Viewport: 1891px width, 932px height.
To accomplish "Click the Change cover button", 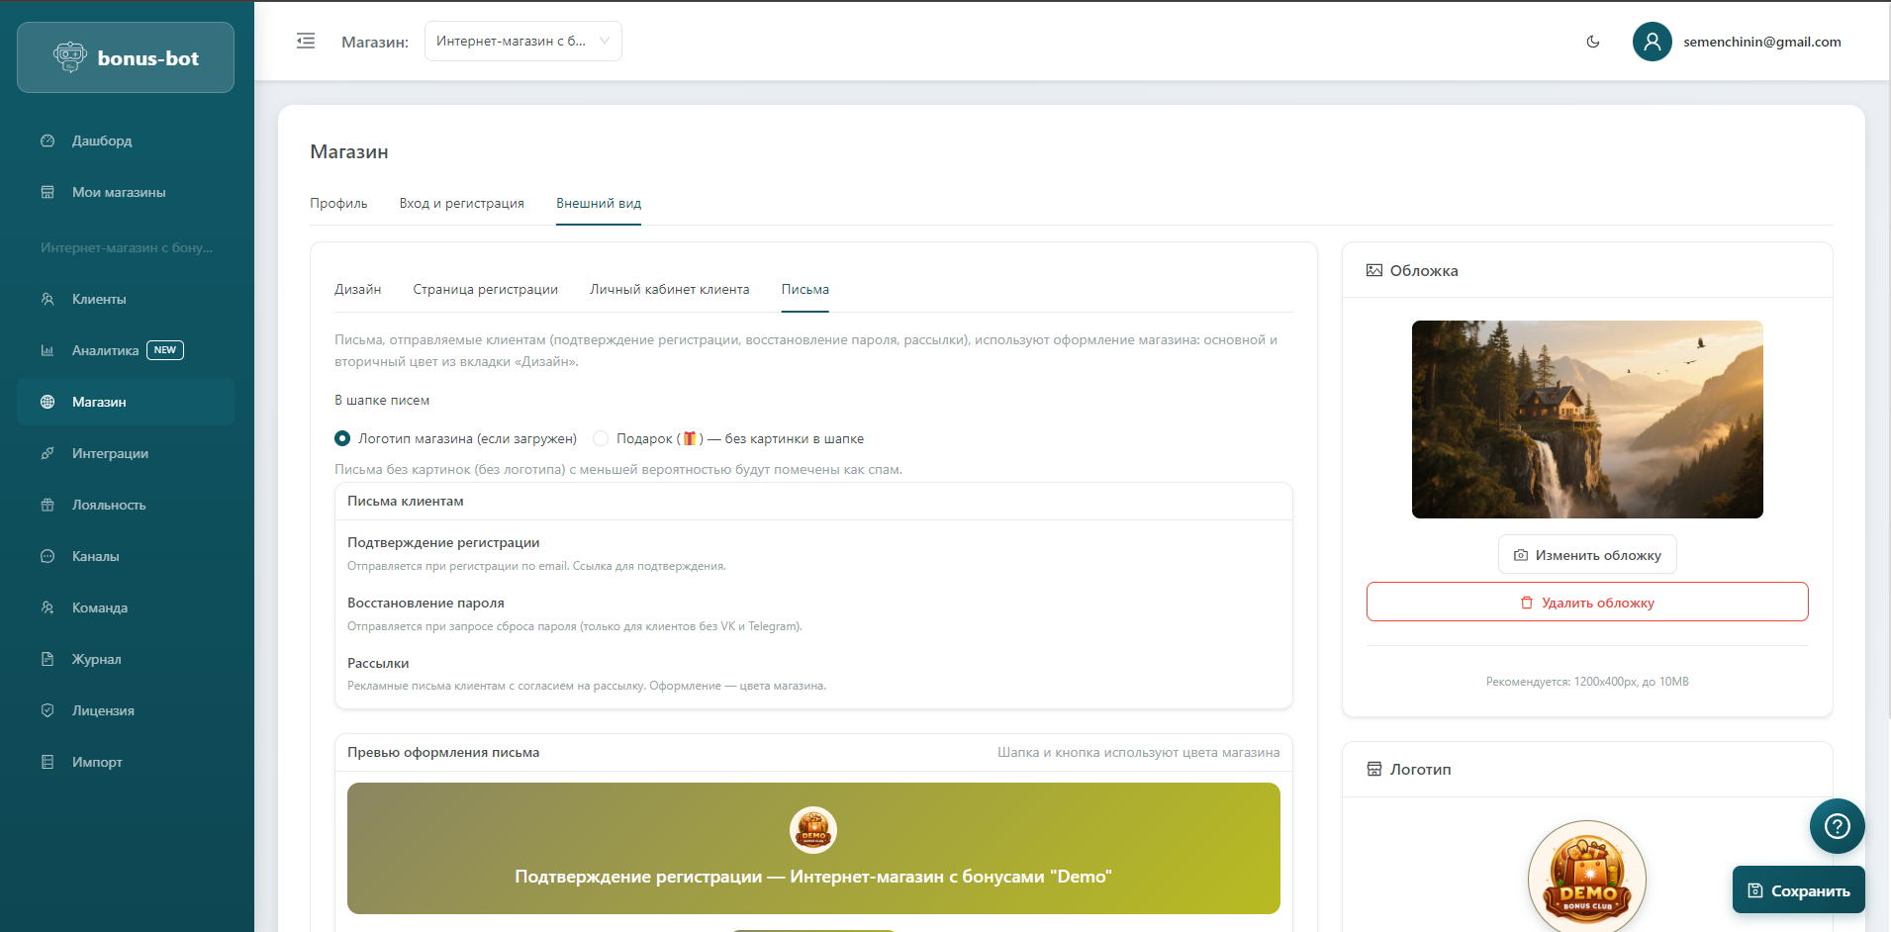I will point(1586,555).
